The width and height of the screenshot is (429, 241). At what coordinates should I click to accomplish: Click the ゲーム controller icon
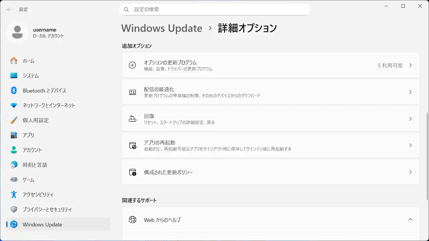pos(14,180)
